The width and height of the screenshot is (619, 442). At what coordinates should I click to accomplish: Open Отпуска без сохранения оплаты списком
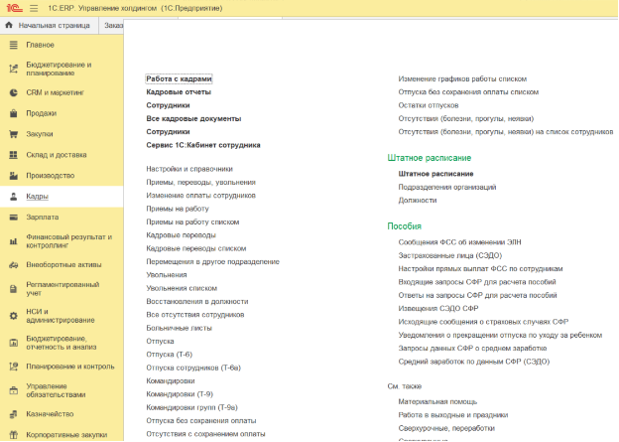tap(468, 92)
